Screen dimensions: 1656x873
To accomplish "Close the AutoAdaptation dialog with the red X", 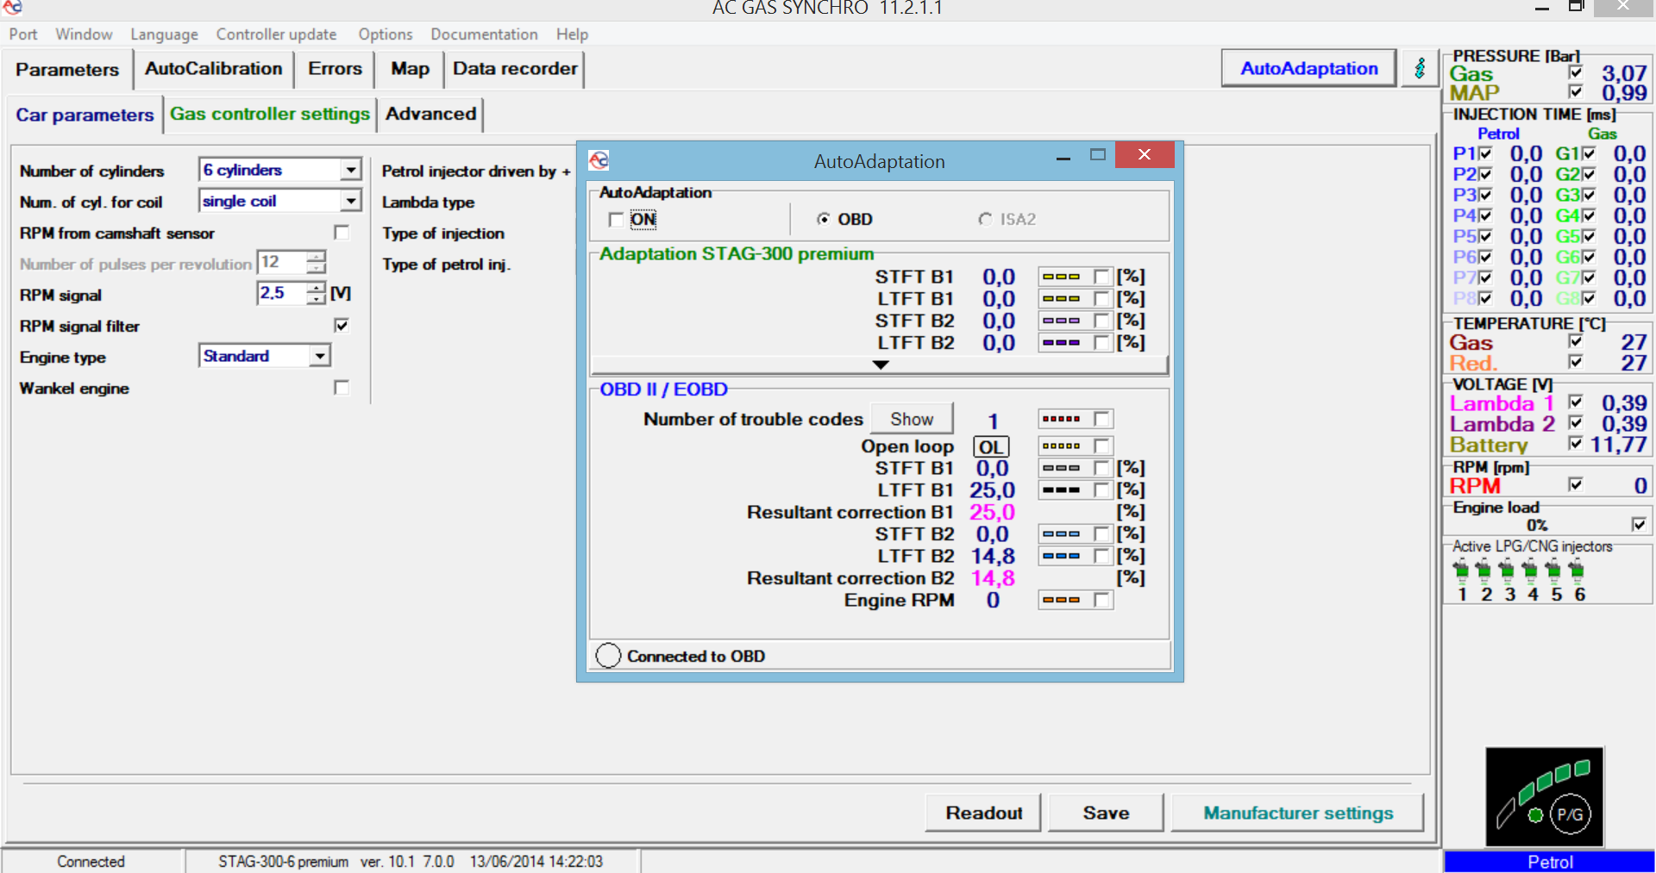I will (x=1145, y=154).
